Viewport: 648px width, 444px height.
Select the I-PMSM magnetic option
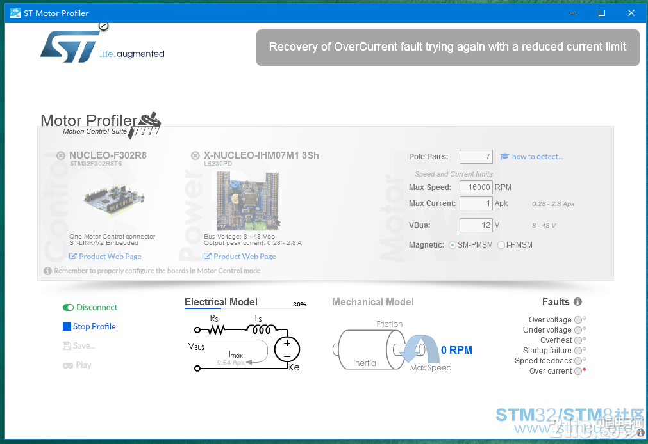tap(501, 245)
